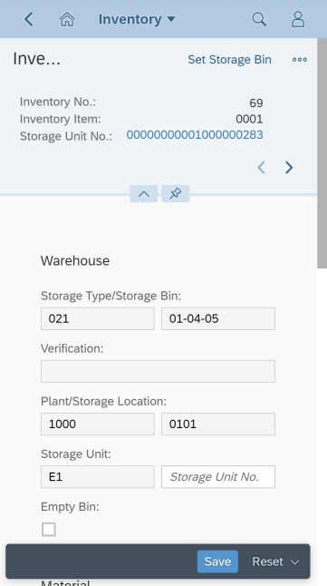This screenshot has width=327, height=586.
Task: Click the Storage Unit type field E1
Action: [x=98, y=477]
